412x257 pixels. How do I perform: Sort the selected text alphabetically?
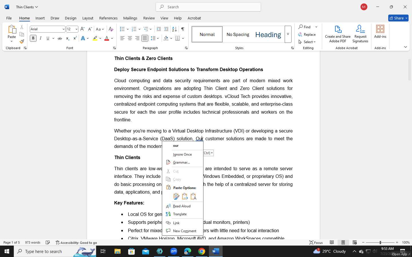(174, 29)
